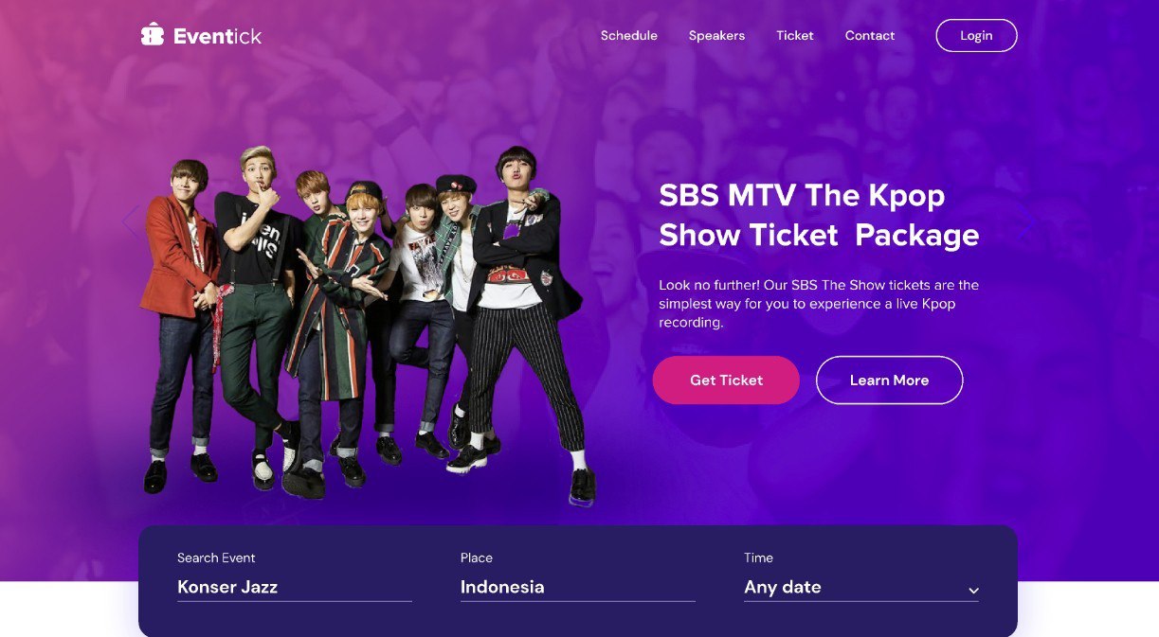1159x637 pixels.
Task: Open the "Any date" time selector
Action: point(861,588)
